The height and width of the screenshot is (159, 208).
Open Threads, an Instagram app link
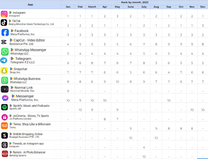(x=28, y=144)
